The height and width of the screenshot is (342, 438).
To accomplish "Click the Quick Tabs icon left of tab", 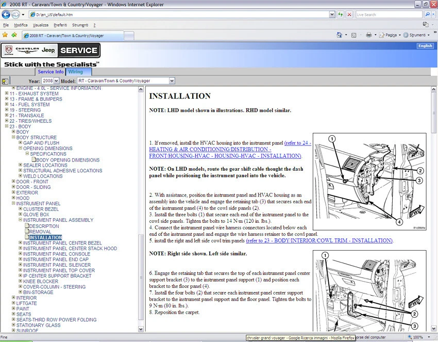I will pos(6,80).
